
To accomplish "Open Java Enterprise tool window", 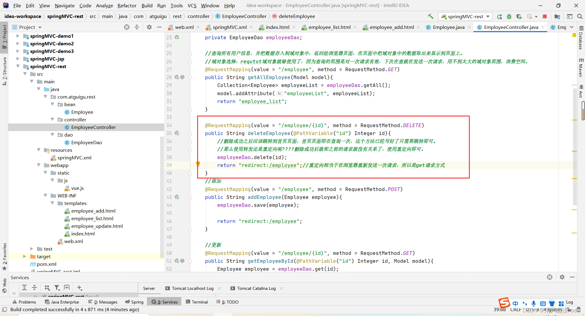I will pyautogui.click(x=62, y=302).
